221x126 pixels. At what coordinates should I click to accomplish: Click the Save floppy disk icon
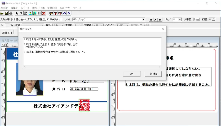coord(6,13)
